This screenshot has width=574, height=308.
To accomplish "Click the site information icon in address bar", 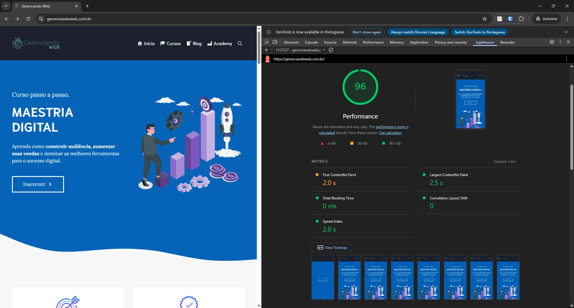I will click(x=41, y=19).
